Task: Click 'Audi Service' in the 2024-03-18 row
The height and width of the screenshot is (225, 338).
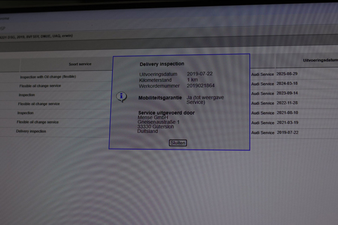Action: [263, 84]
